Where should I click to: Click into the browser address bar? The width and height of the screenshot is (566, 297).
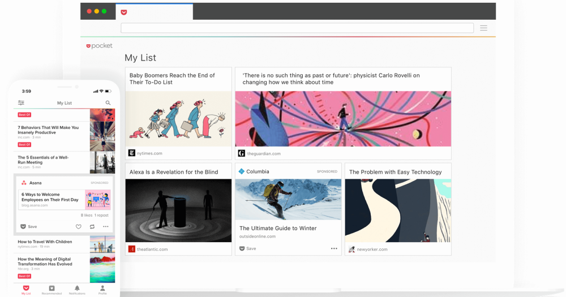click(x=297, y=28)
